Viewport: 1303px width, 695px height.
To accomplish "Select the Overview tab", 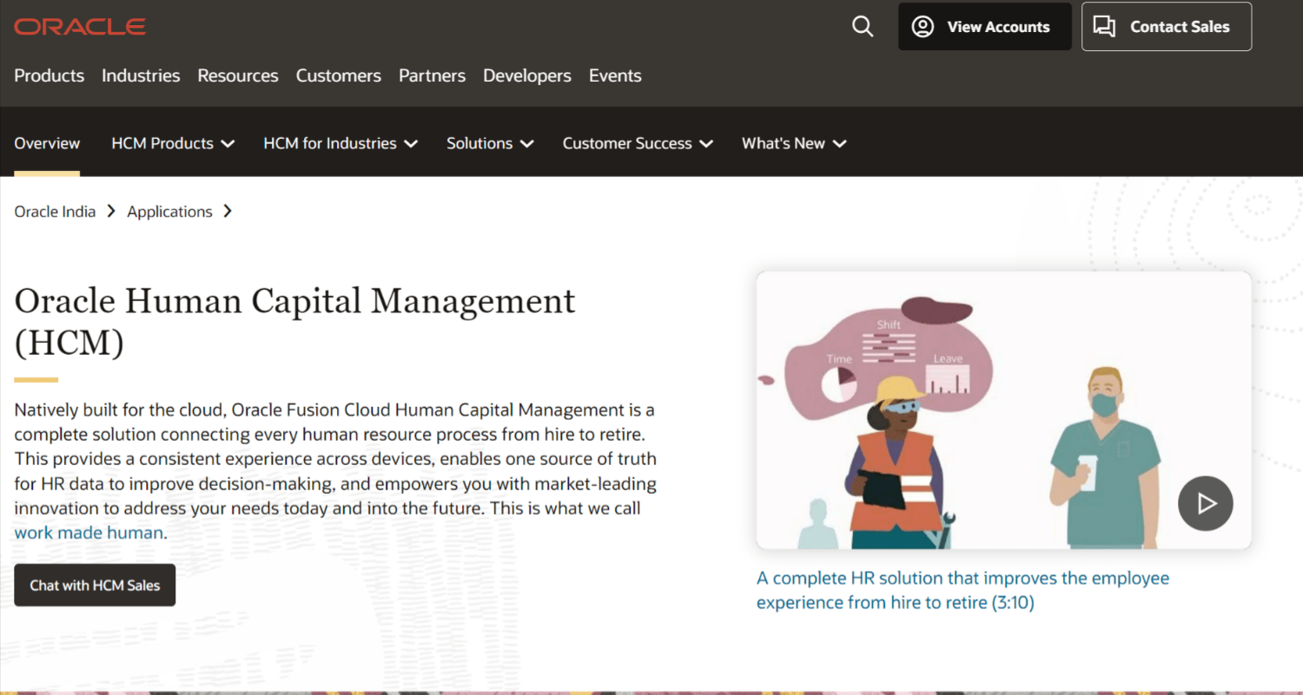I will tap(47, 143).
